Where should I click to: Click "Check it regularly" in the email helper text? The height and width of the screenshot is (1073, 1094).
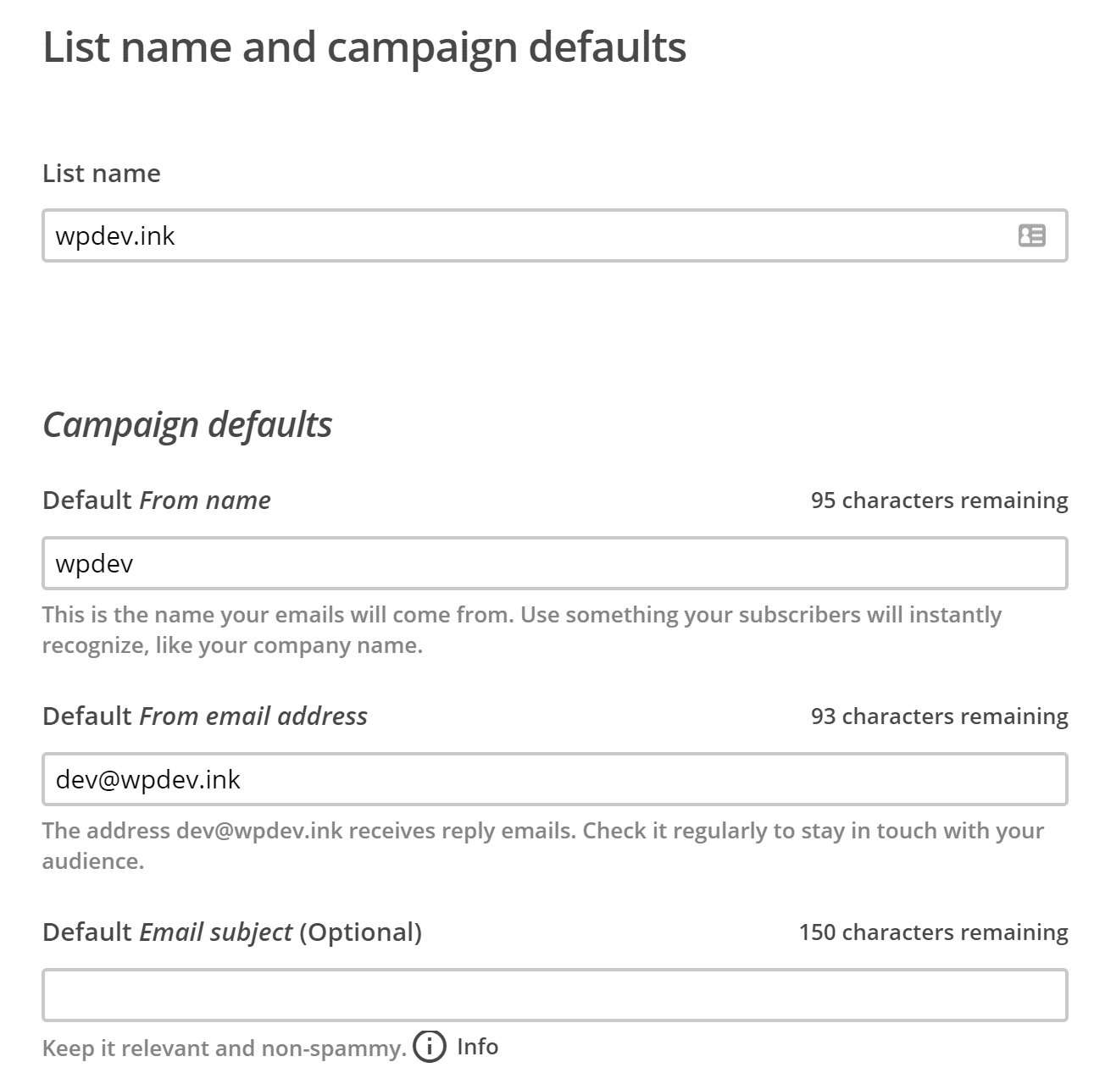tap(674, 831)
